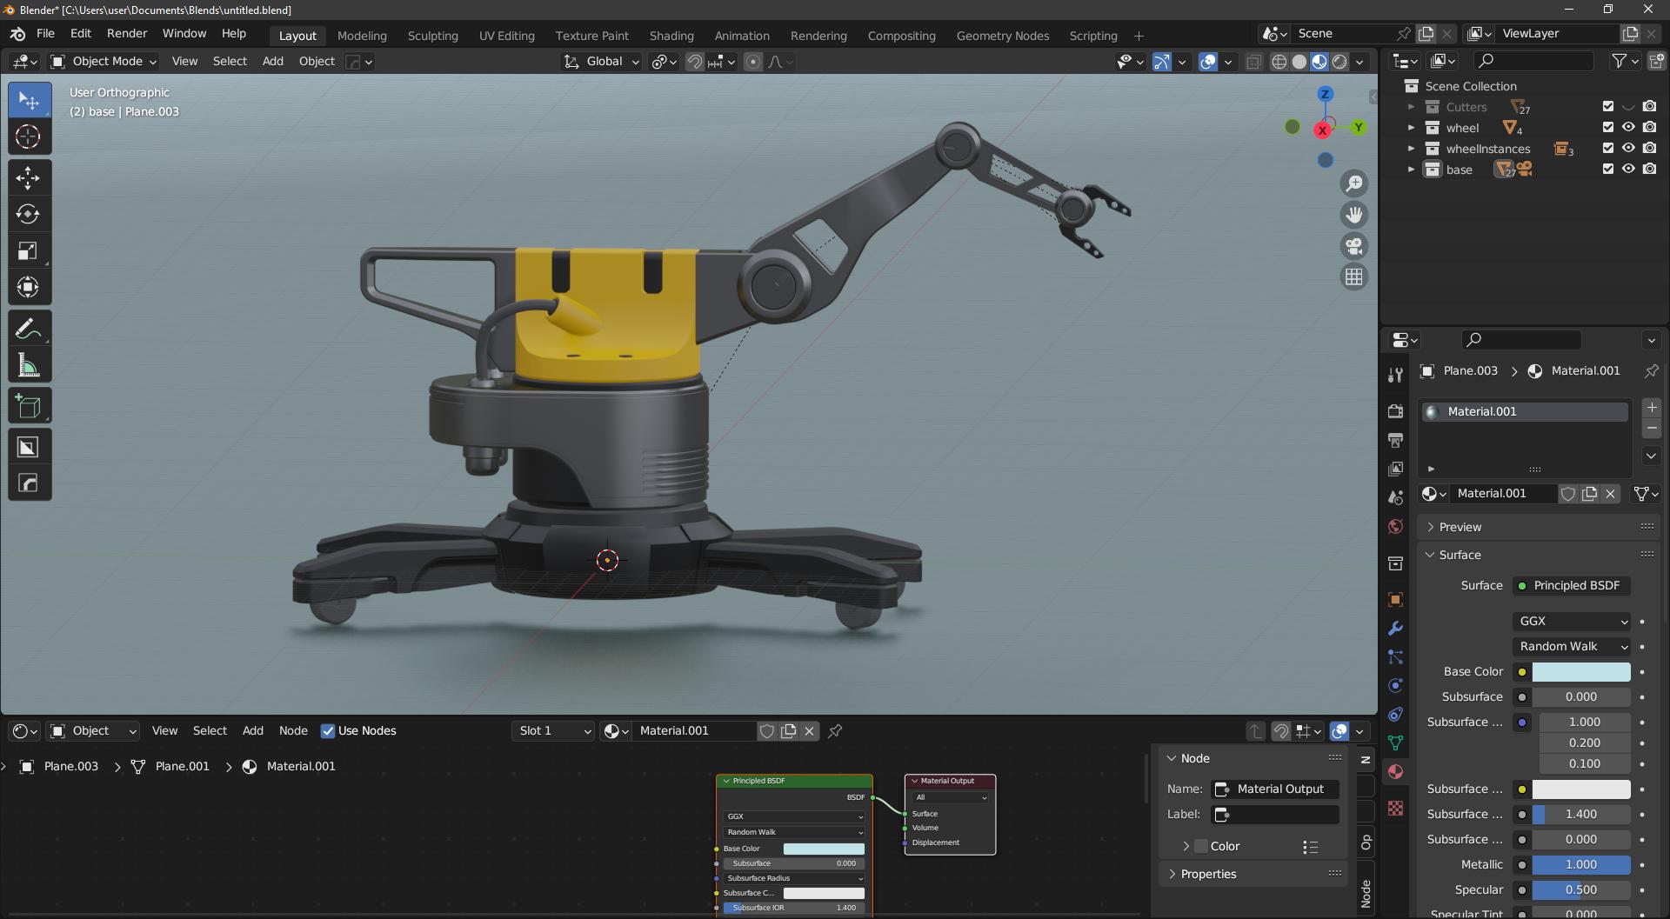Open the Random Walk subsurface dropdown
The height and width of the screenshot is (919, 1670).
(x=1572, y=647)
